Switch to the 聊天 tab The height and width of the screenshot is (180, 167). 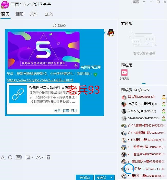5,14
